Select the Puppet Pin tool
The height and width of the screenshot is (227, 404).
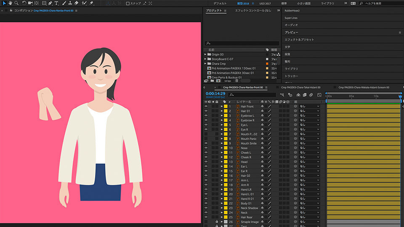click(x=91, y=3)
